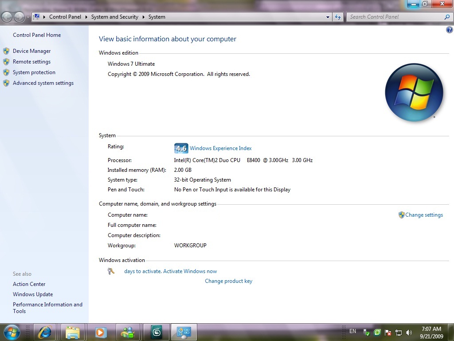Screen dimensions: 454x341
Task: Click the Intel Core2 Duo processor text
Action: click(243, 160)
